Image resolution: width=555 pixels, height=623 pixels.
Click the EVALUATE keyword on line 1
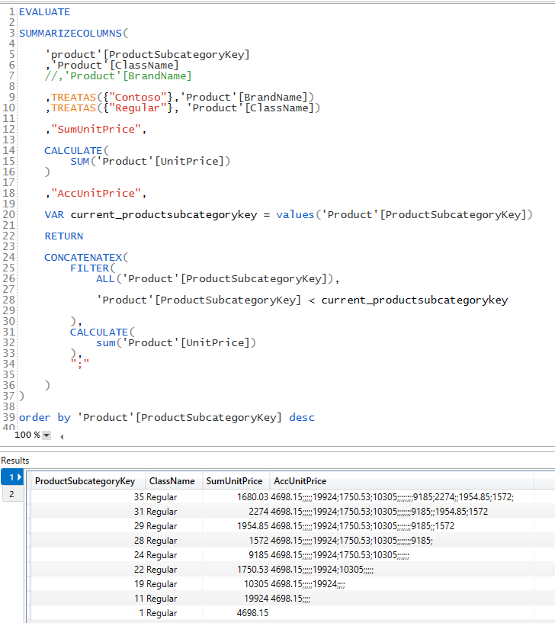(x=44, y=12)
